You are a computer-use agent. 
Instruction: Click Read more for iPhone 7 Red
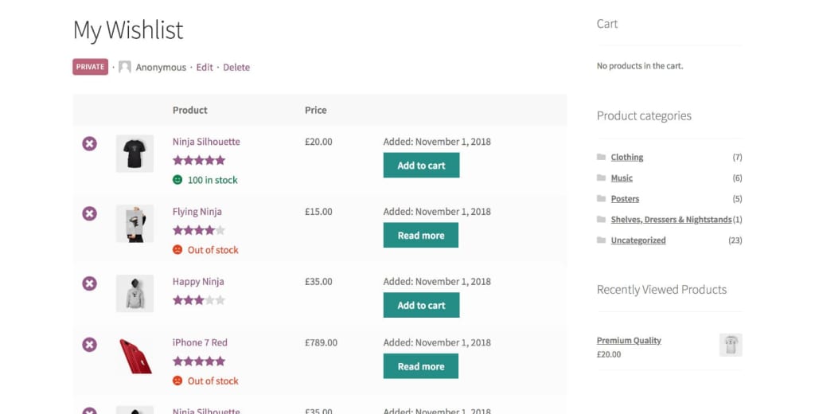pos(421,366)
